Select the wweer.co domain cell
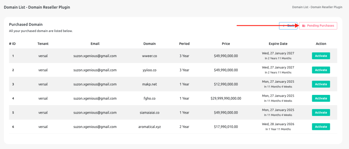 pos(150,56)
